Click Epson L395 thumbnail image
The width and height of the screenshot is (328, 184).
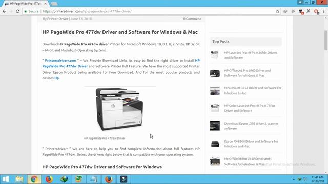click(x=215, y=126)
